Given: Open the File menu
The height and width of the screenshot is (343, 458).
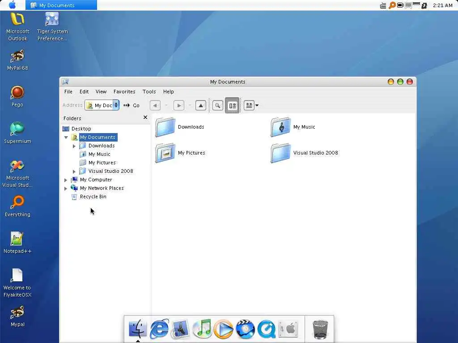Looking at the screenshot, I should (x=68, y=92).
